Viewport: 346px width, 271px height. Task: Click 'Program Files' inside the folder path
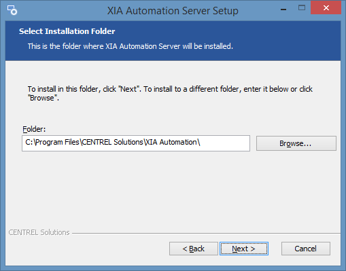(57, 142)
